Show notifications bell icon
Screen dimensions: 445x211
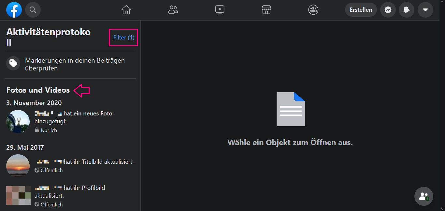point(406,10)
